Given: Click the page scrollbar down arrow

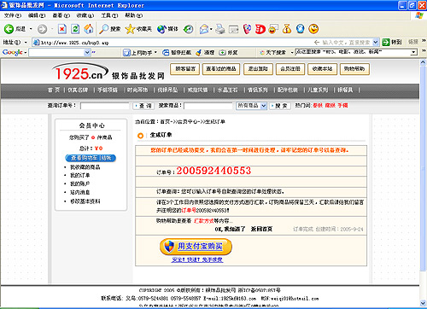Looking at the screenshot, I should (423, 303).
